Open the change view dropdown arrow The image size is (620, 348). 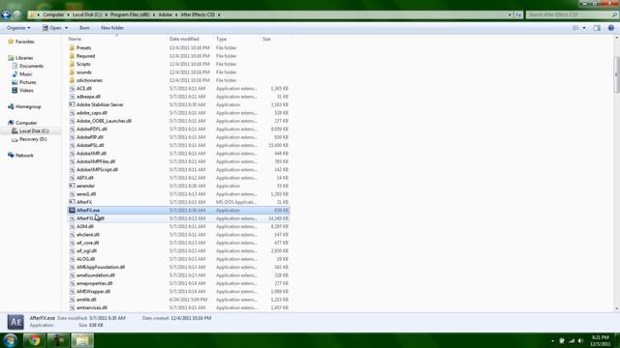[x=584, y=28]
